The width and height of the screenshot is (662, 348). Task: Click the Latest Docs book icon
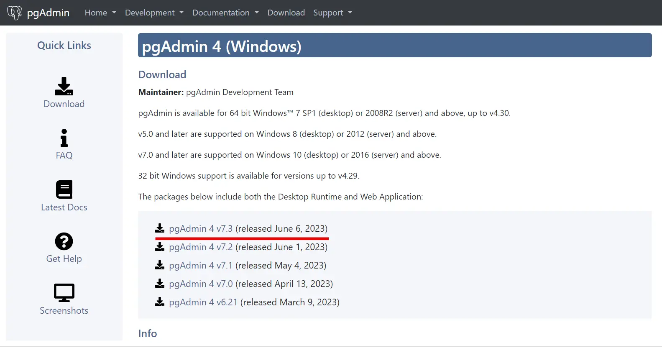point(64,189)
